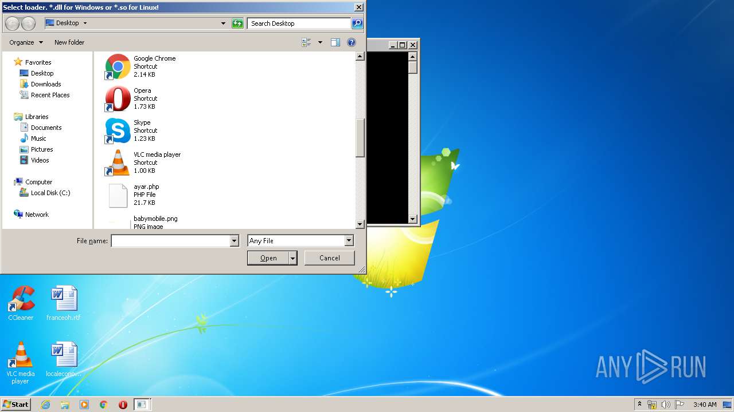Click the console window scroll-up arrow
This screenshot has width=734, height=412.
[412, 56]
